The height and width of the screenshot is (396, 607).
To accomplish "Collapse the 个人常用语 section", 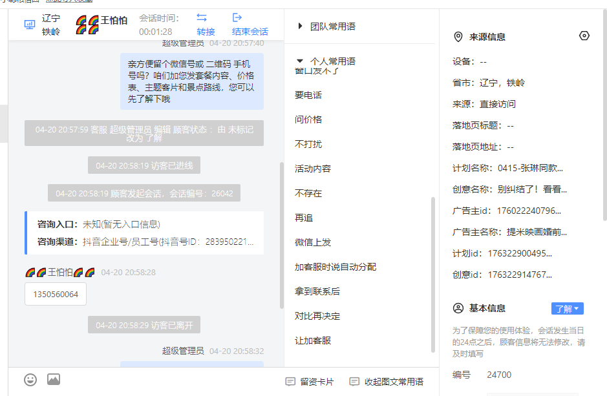I will (300, 61).
